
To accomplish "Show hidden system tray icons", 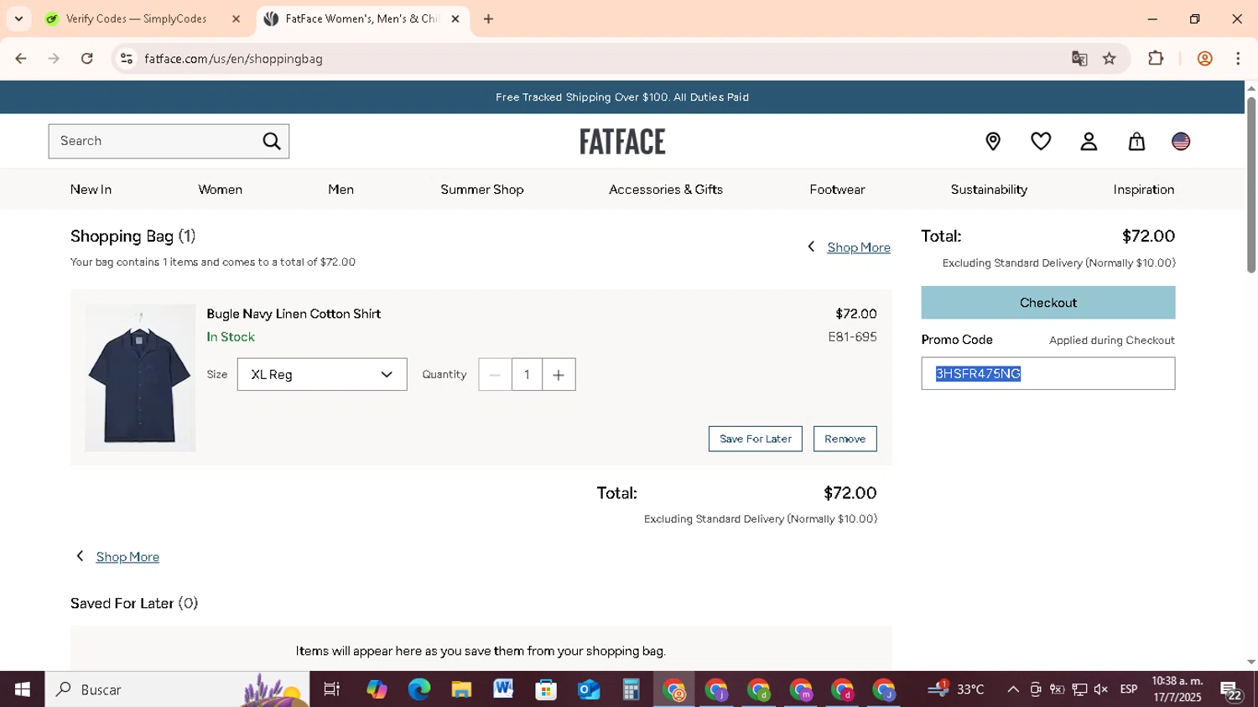I will pyautogui.click(x=1013, y=689).
